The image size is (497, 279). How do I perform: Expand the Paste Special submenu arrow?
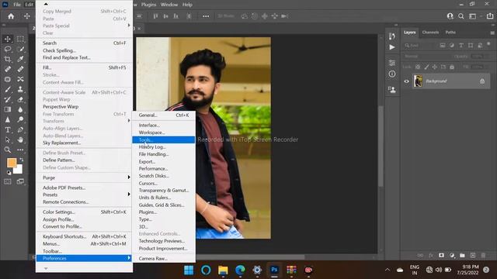129,26
